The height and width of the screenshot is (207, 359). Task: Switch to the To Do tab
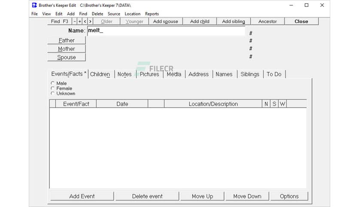pyautogui.click(x=274, y=74)
